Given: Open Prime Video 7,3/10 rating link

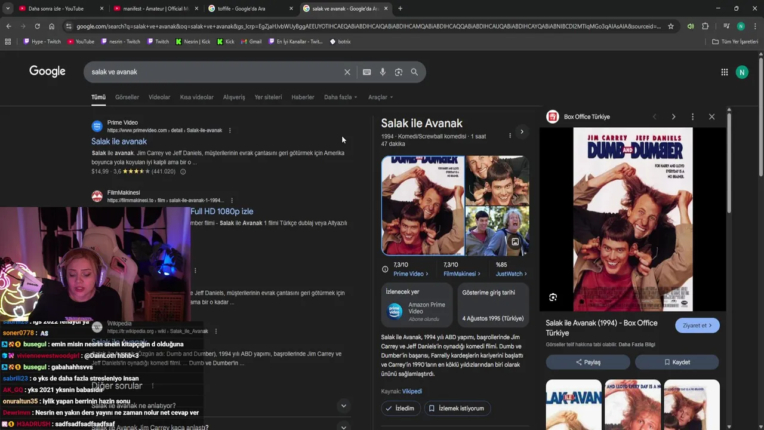Looking at the screenshot, I should [411, 274].
